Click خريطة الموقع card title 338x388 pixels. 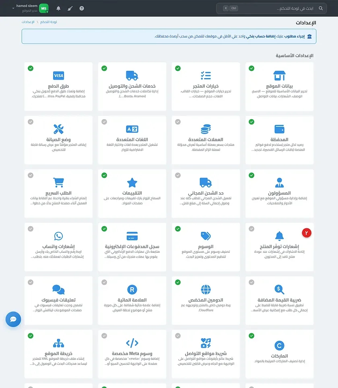[x=58, y=353]
